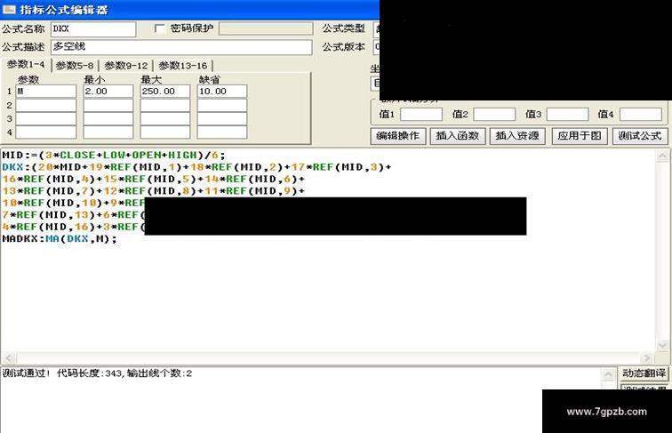Click the formula editor window title icon

pyautogui.click(x=9, y=9)
